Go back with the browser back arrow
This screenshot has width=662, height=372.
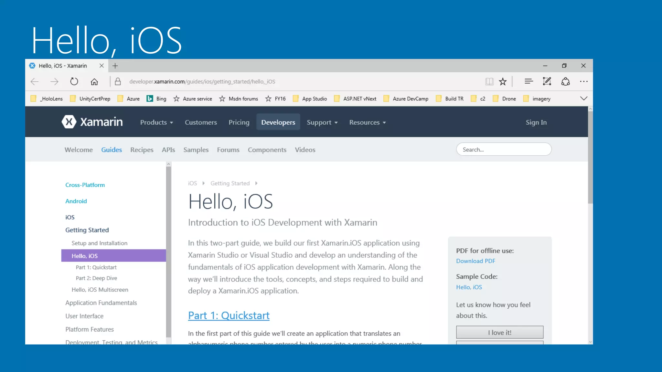(35, 82)
